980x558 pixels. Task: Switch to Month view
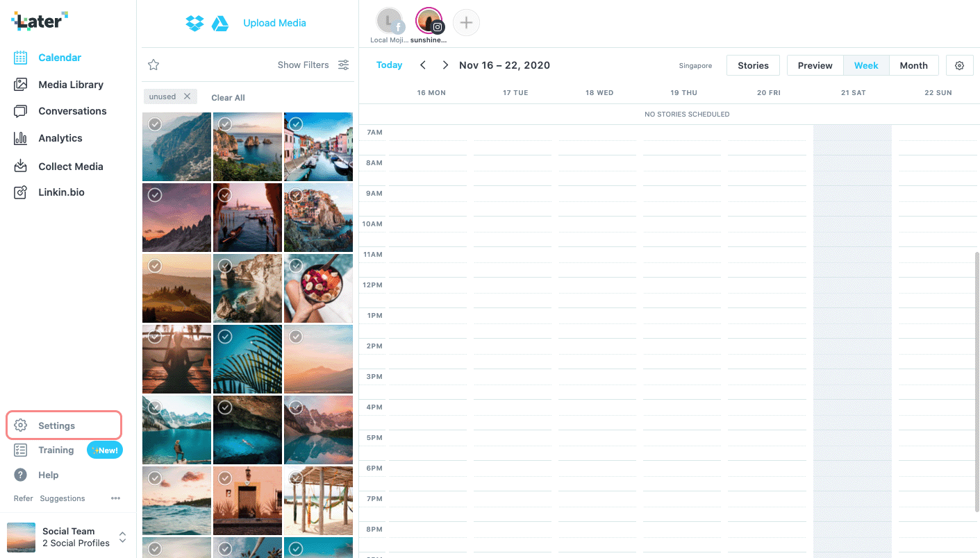pyautogui.click(x=913, y=65)
